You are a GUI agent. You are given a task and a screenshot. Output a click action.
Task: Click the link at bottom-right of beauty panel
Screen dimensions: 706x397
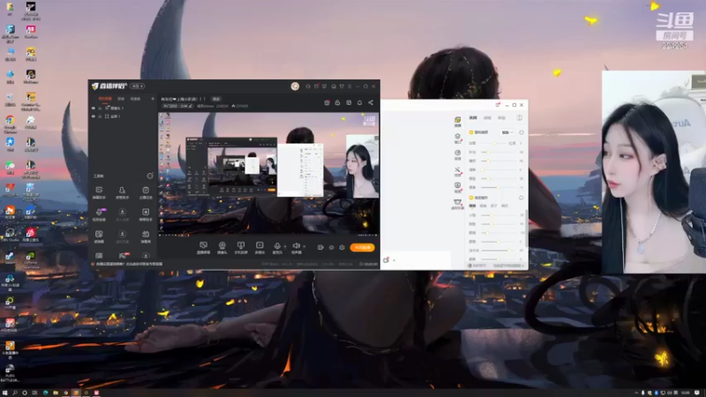[507, 266]
